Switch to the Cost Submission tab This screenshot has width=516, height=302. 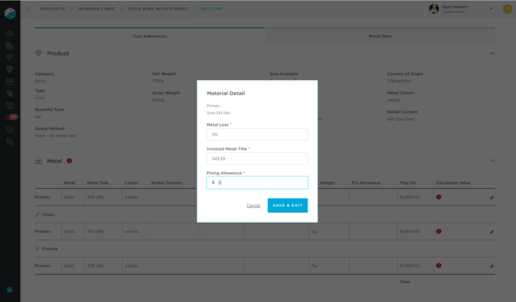150,35
